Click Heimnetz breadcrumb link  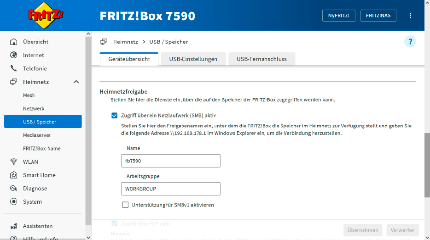pyautogui.click(x=126, y=42)
